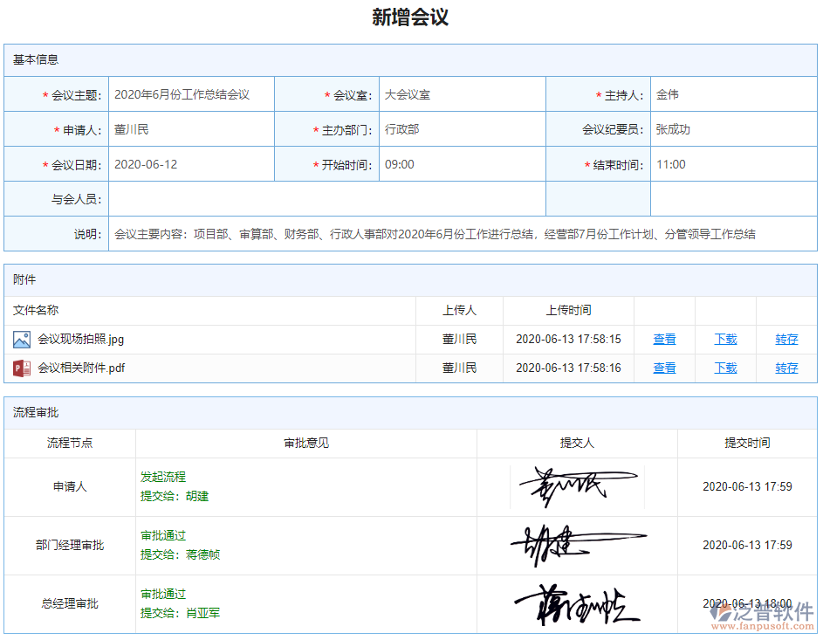The width and height of the screenshot is (823, 640).
Task: Click 董川民's signature image
Action: coord(577,486)
